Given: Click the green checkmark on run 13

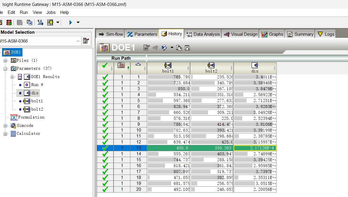Looking at the screenshot, I should click(105, 148).
